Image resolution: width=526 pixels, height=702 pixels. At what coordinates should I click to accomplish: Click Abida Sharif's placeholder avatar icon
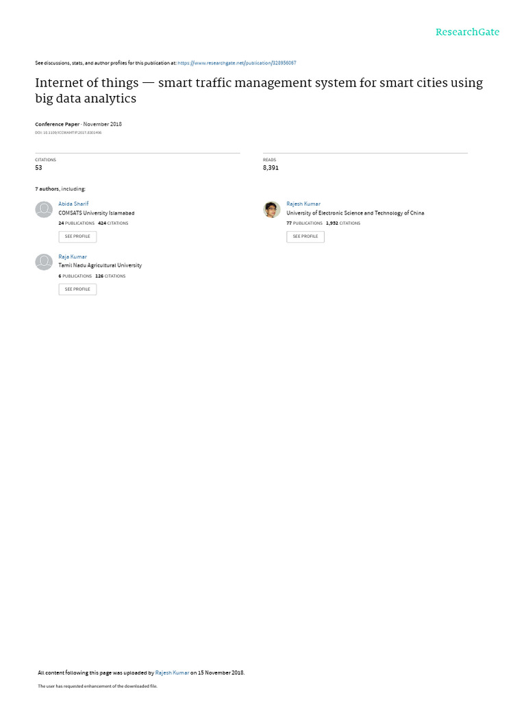44,210
